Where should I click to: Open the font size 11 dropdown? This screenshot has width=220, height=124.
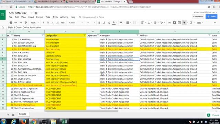tap(91, 23)
